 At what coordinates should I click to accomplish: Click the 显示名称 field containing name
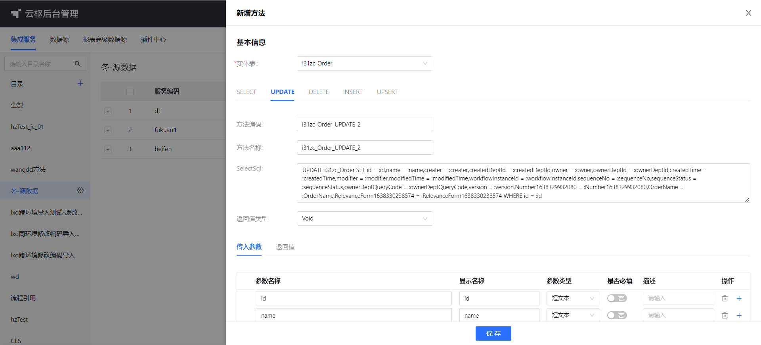499,315
